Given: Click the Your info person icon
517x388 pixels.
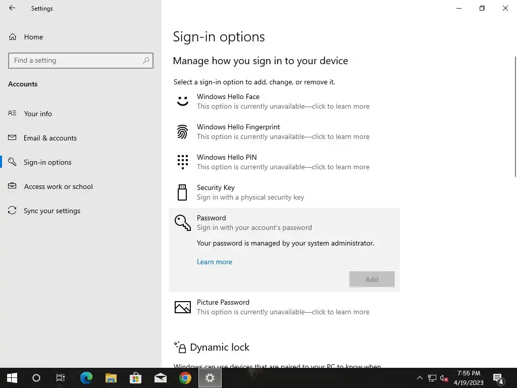Looking at the screenshot, I should pyautogui.click(x=12, y=113).
